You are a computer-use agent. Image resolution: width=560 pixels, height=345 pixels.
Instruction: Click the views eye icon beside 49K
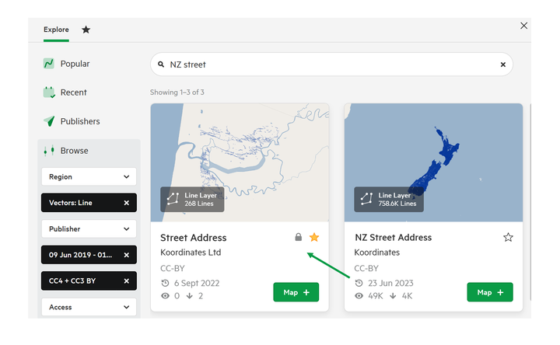click(x=359, y=296)
